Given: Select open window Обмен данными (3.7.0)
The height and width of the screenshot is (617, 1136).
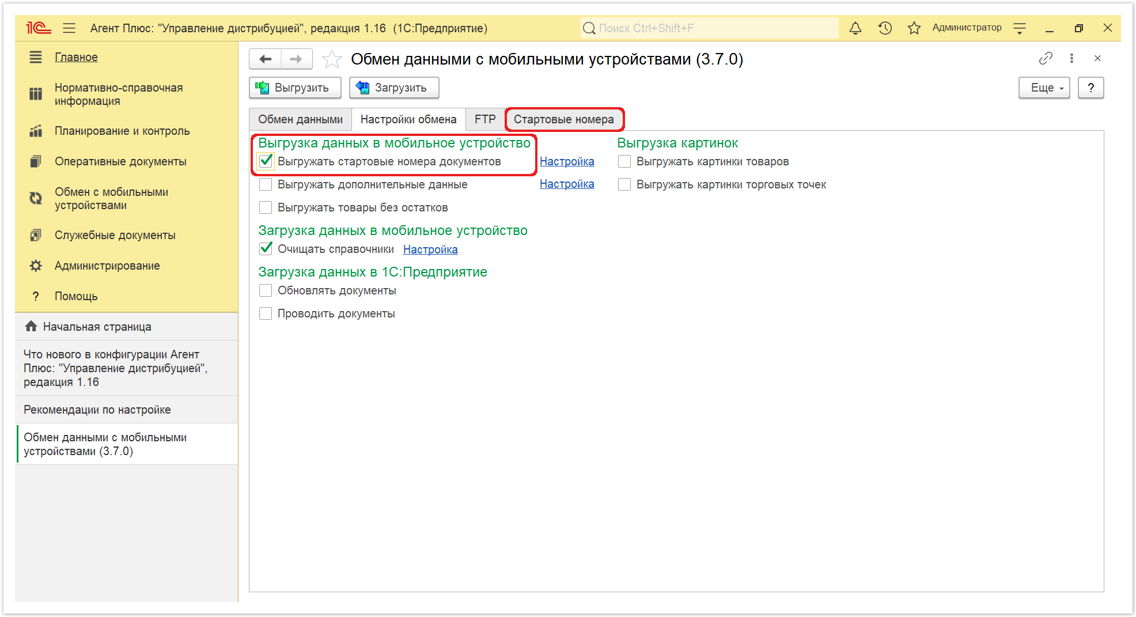Looking at the screenshot, I should 127,444.
